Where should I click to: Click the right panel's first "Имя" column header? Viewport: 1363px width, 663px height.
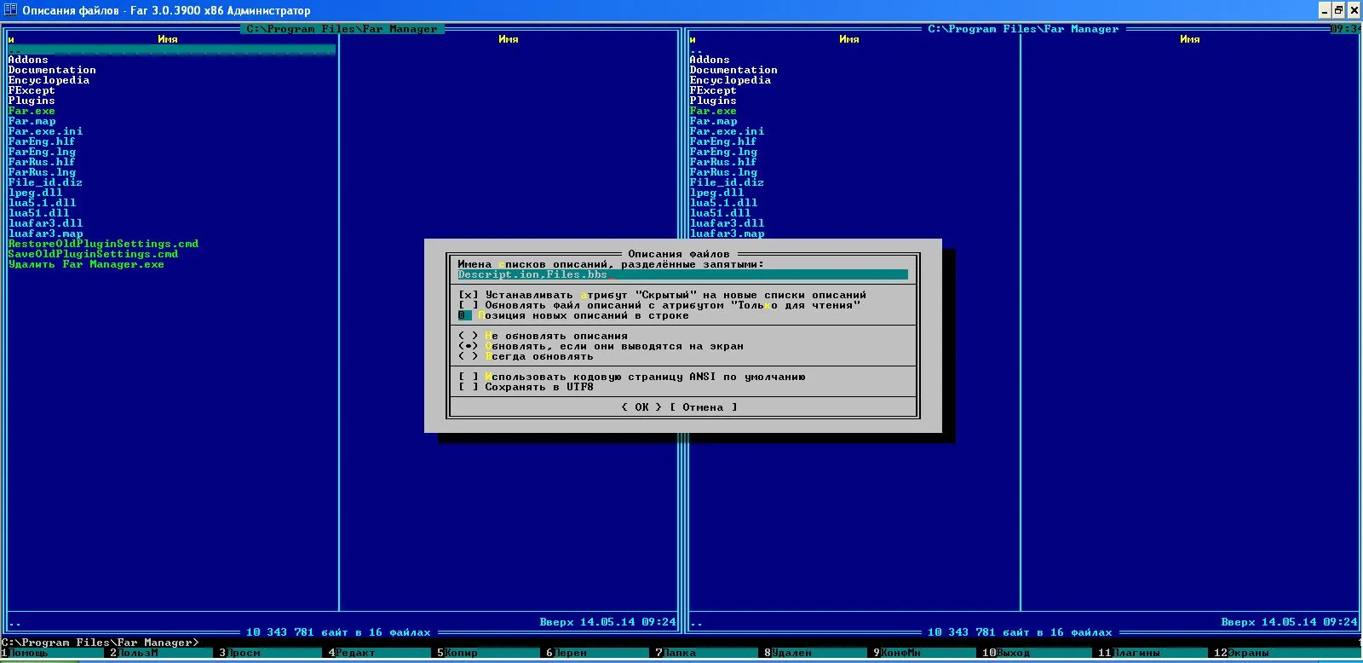(849, 39)
